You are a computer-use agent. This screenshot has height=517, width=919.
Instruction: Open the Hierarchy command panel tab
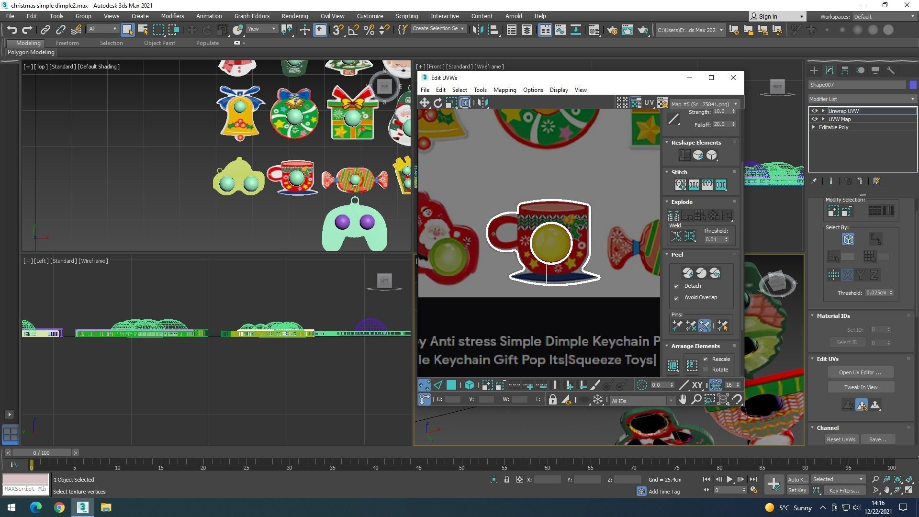(845, 70)
